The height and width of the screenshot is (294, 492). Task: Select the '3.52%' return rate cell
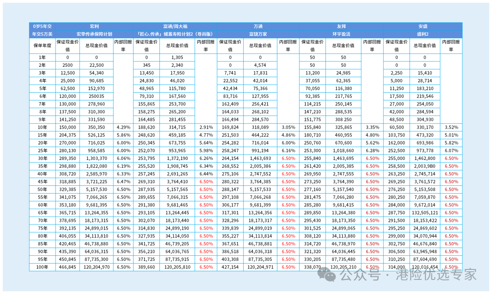pos(451,127)
